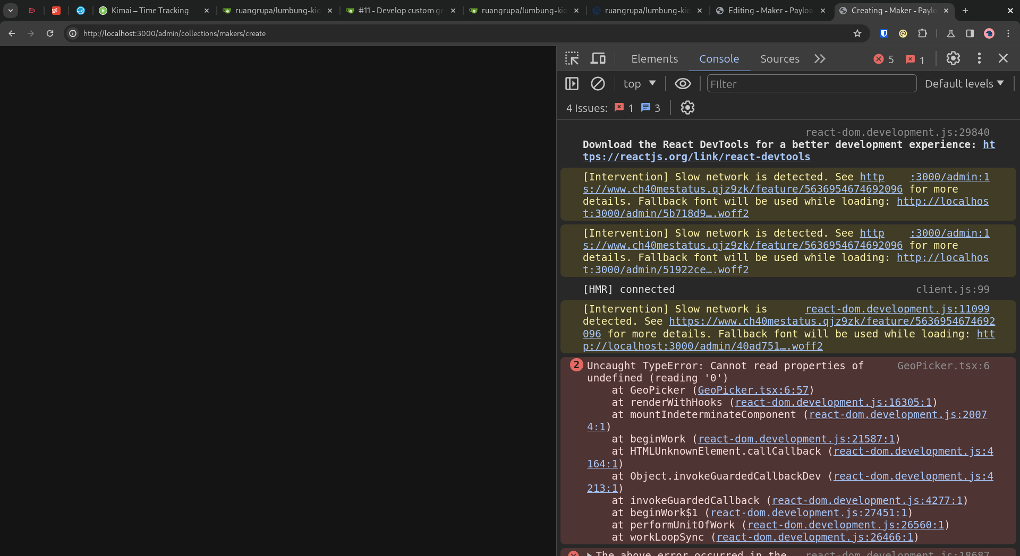Viewport: 1020px width, 556px height.
Task: Switch to the Elements tab
Action: tap(654, 59)
